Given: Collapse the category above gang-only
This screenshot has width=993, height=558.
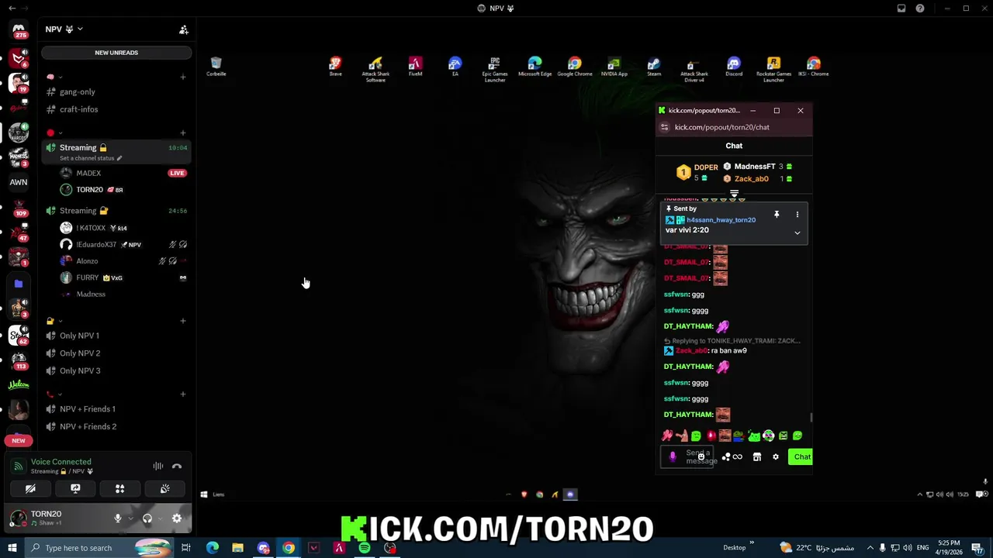Looking at the screenshot, I should point(54,77).
